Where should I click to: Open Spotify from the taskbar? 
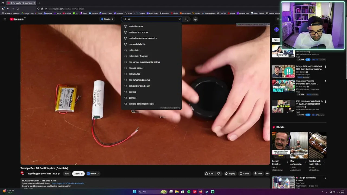[189, 192]
